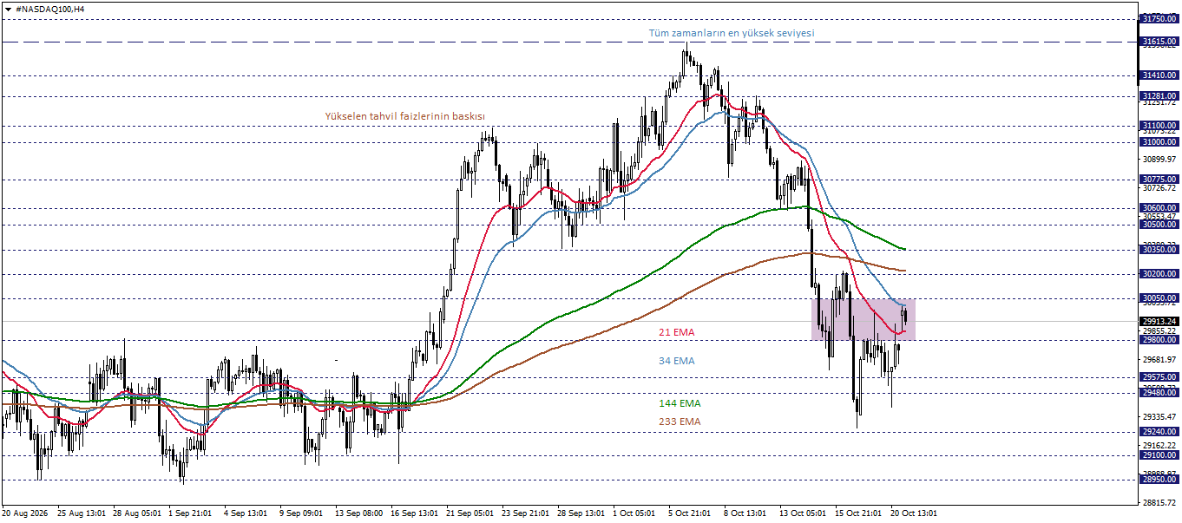The width and height of the screenshot is (1182, 523).
Task: Click the 30600.00 price level tag
Action: [x=1159, y=208]
